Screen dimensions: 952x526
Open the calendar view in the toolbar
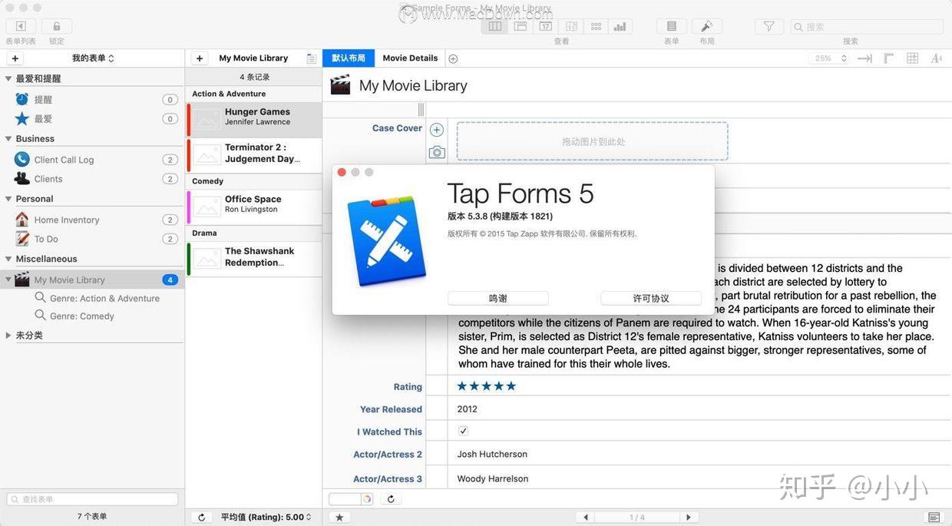(x=545, y=25)
